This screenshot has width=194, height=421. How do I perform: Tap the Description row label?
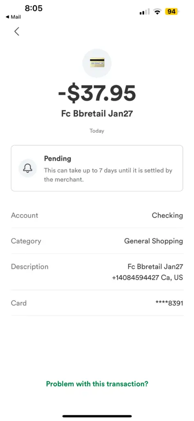30,266
